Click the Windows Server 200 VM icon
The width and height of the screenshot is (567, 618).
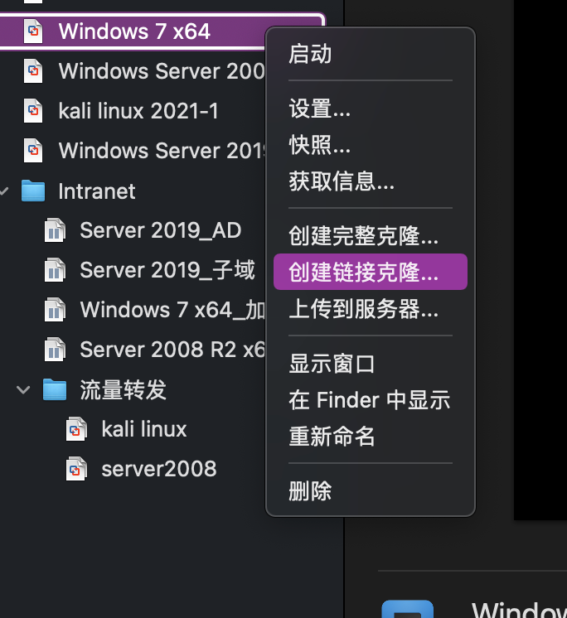click(x=33, y=71)
